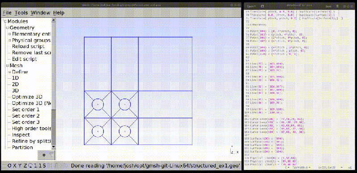Select the first Optimize 3D entry
Screen dimensions: 357x173
tap(27, 97)
